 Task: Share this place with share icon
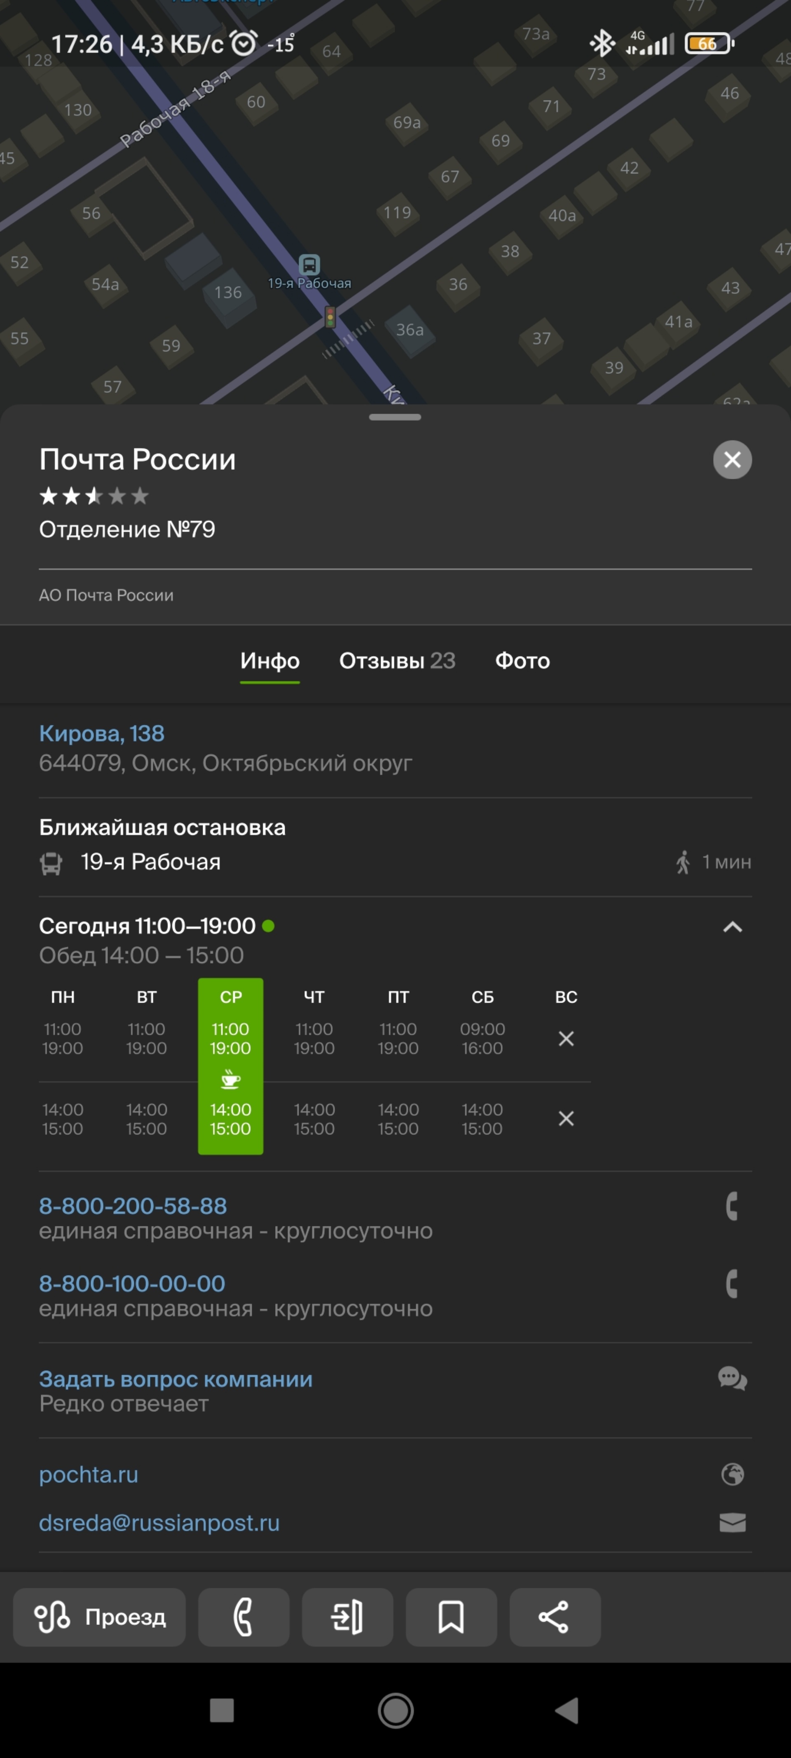(x=555, y=1617)
